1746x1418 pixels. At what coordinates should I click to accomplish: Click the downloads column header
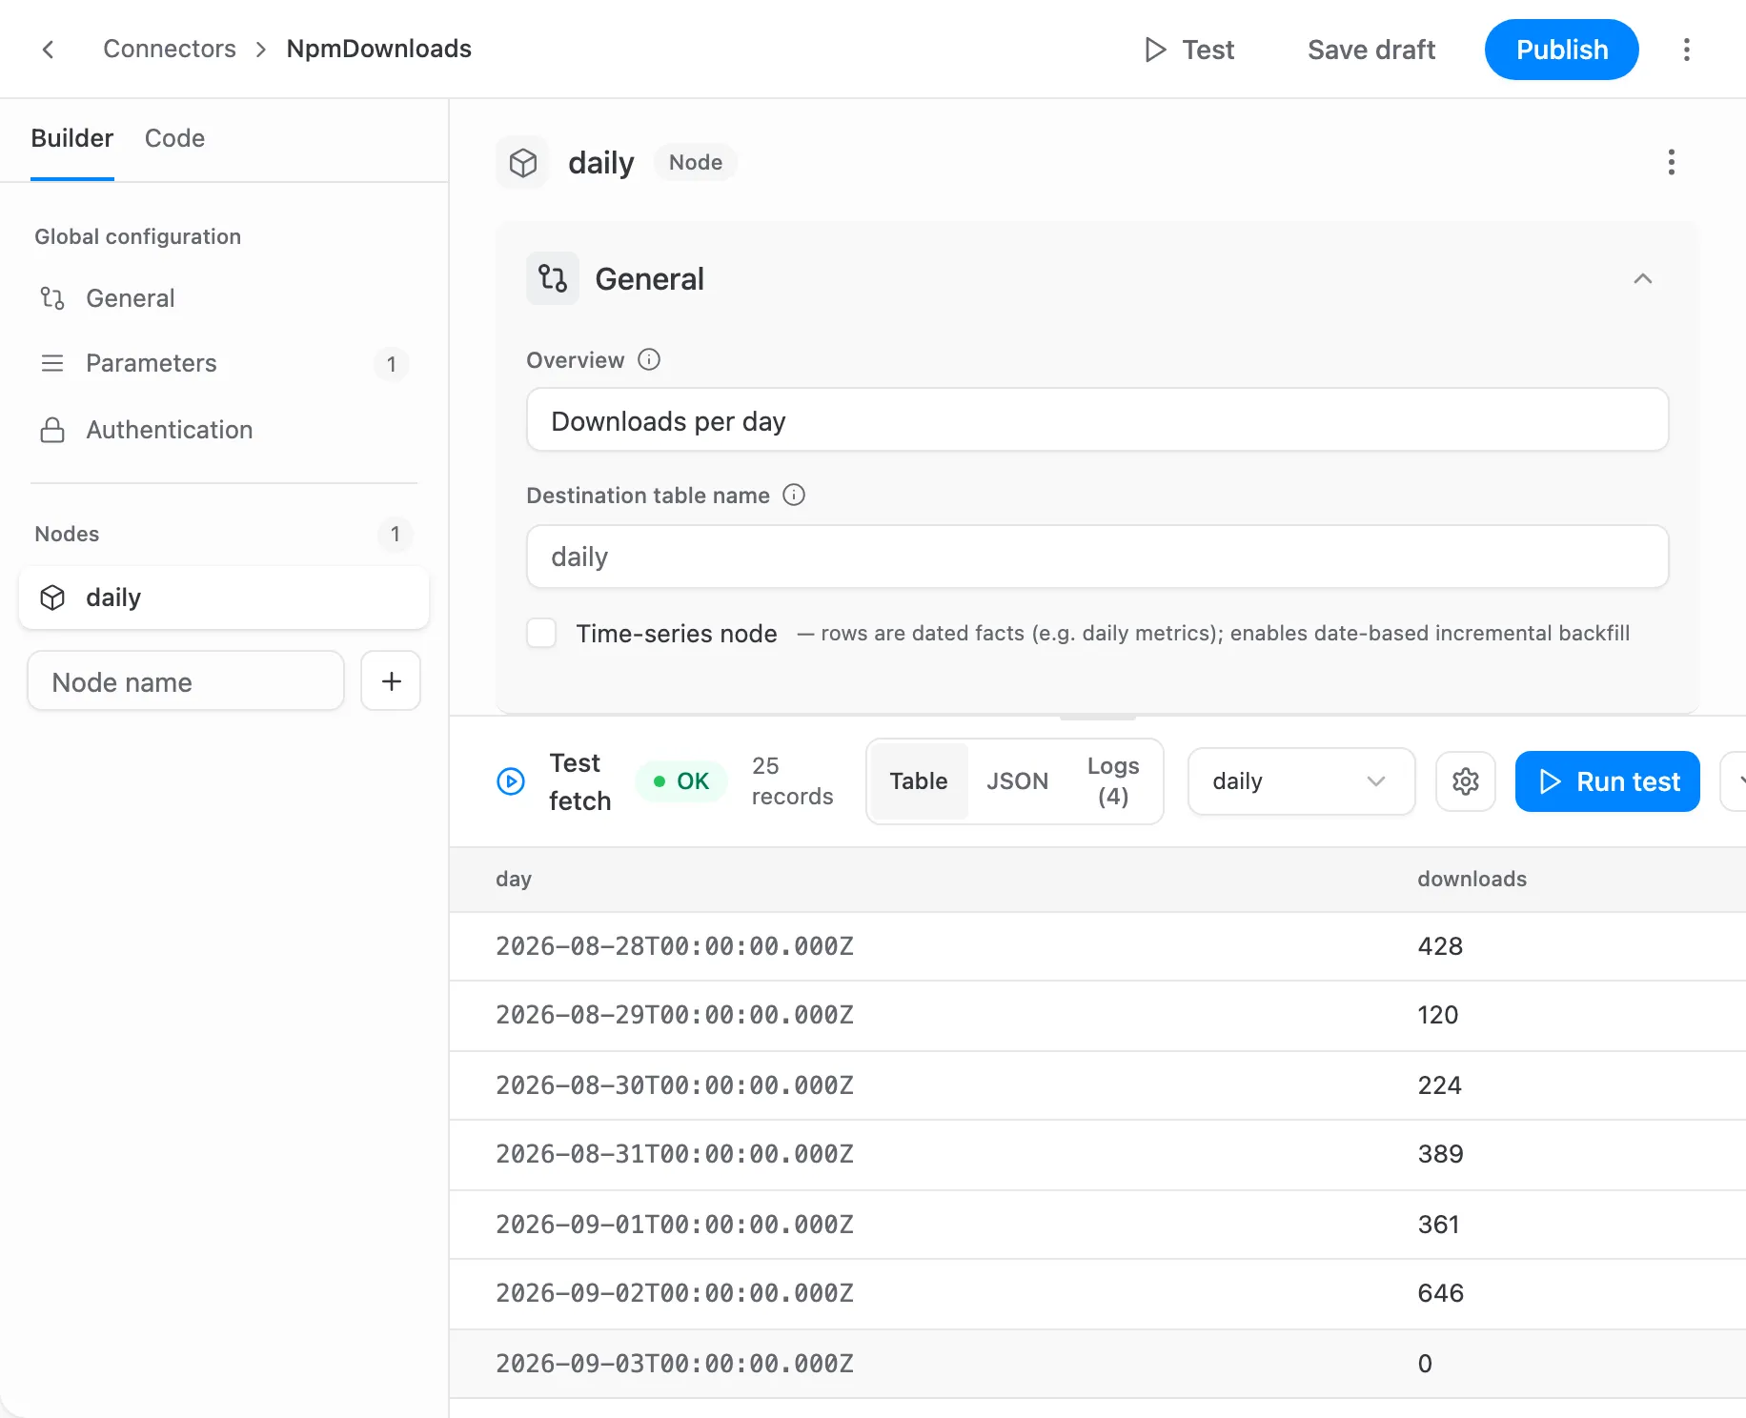1472,879
